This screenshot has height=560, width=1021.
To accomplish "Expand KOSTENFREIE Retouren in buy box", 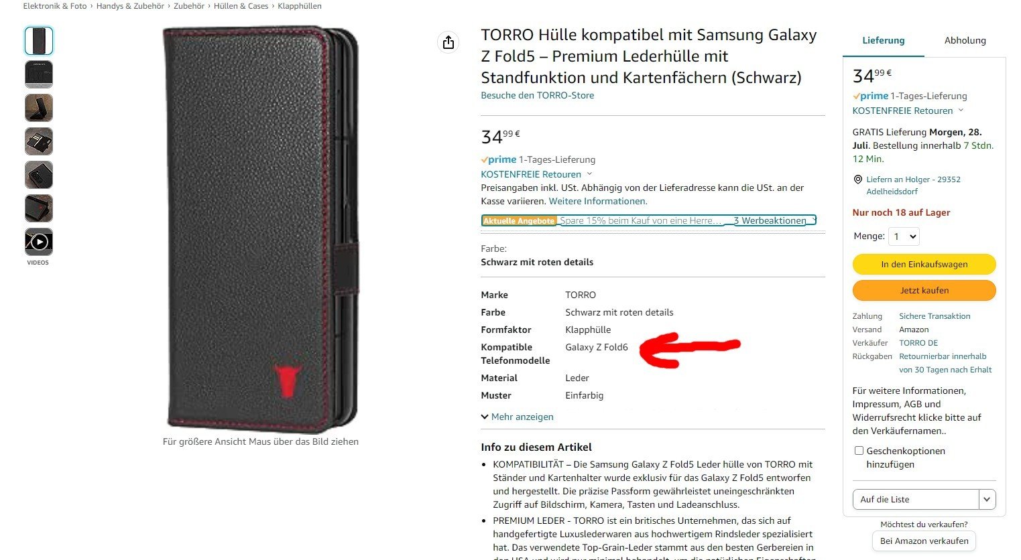I will click(908, 111).
